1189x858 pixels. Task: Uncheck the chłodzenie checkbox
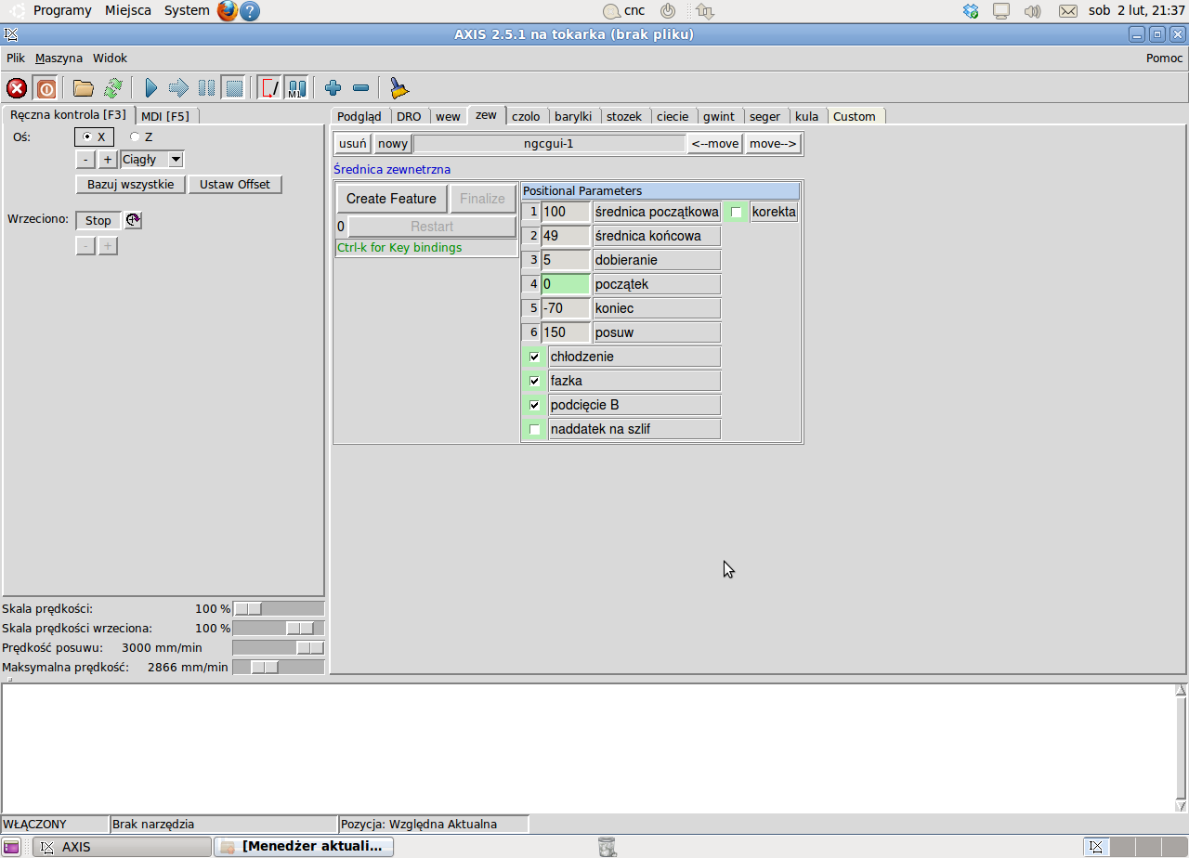point(534,357)
